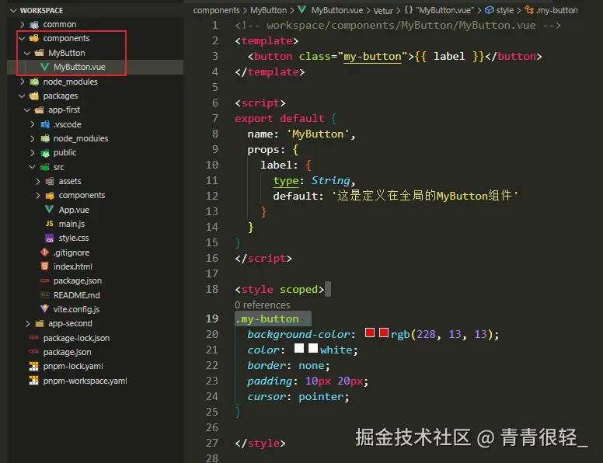Collapse the top-level components folder chevron
Image resolution: width=603 pixels, height=463 pixels.
coord(23,39)
